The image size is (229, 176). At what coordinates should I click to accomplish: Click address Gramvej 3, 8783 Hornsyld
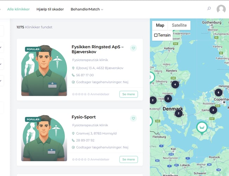pos(97,133)
